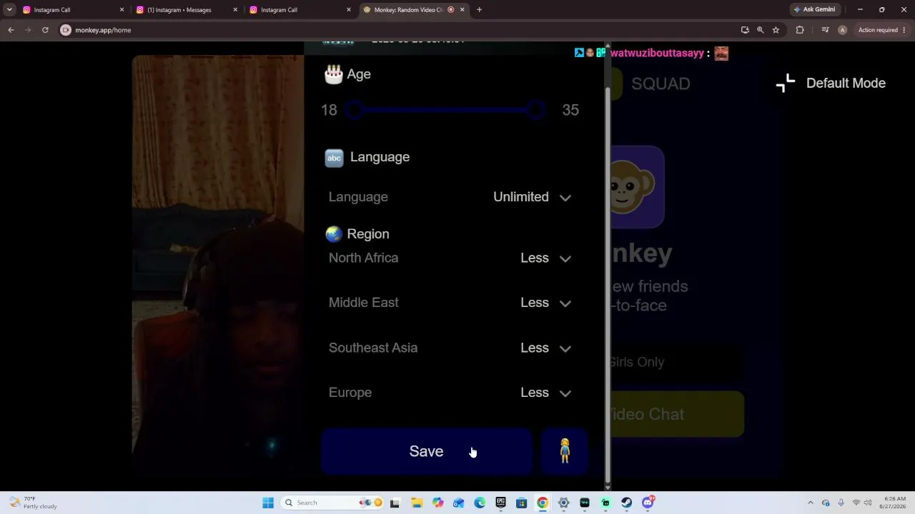Open the first Instagram Call tab

[73, 10]
